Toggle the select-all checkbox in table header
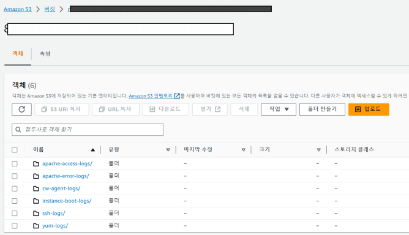 [15, 150]
